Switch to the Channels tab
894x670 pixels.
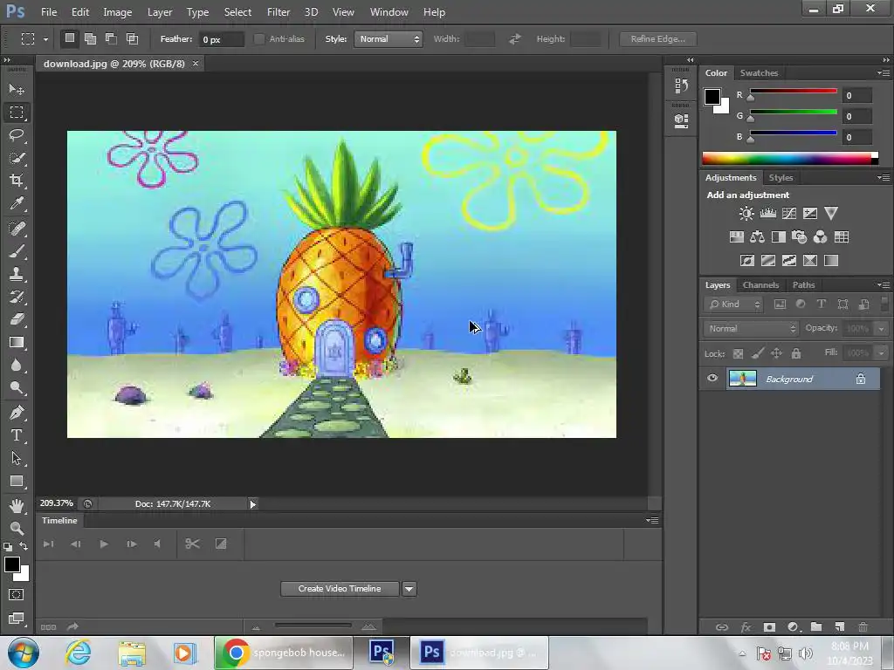[760, 285]
